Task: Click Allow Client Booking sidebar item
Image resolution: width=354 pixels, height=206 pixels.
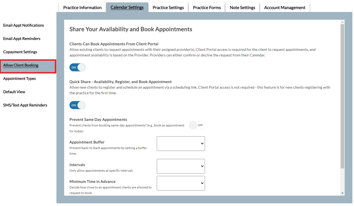Action: coord(21,65)
